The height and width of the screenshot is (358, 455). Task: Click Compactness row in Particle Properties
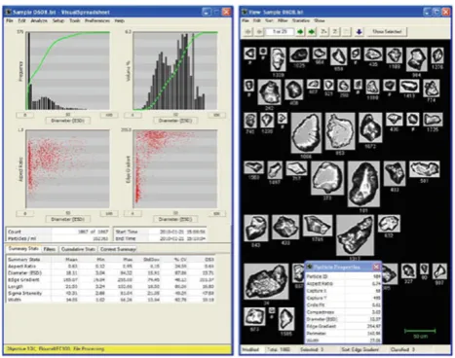pyautogui.click(x=343, y=312)
